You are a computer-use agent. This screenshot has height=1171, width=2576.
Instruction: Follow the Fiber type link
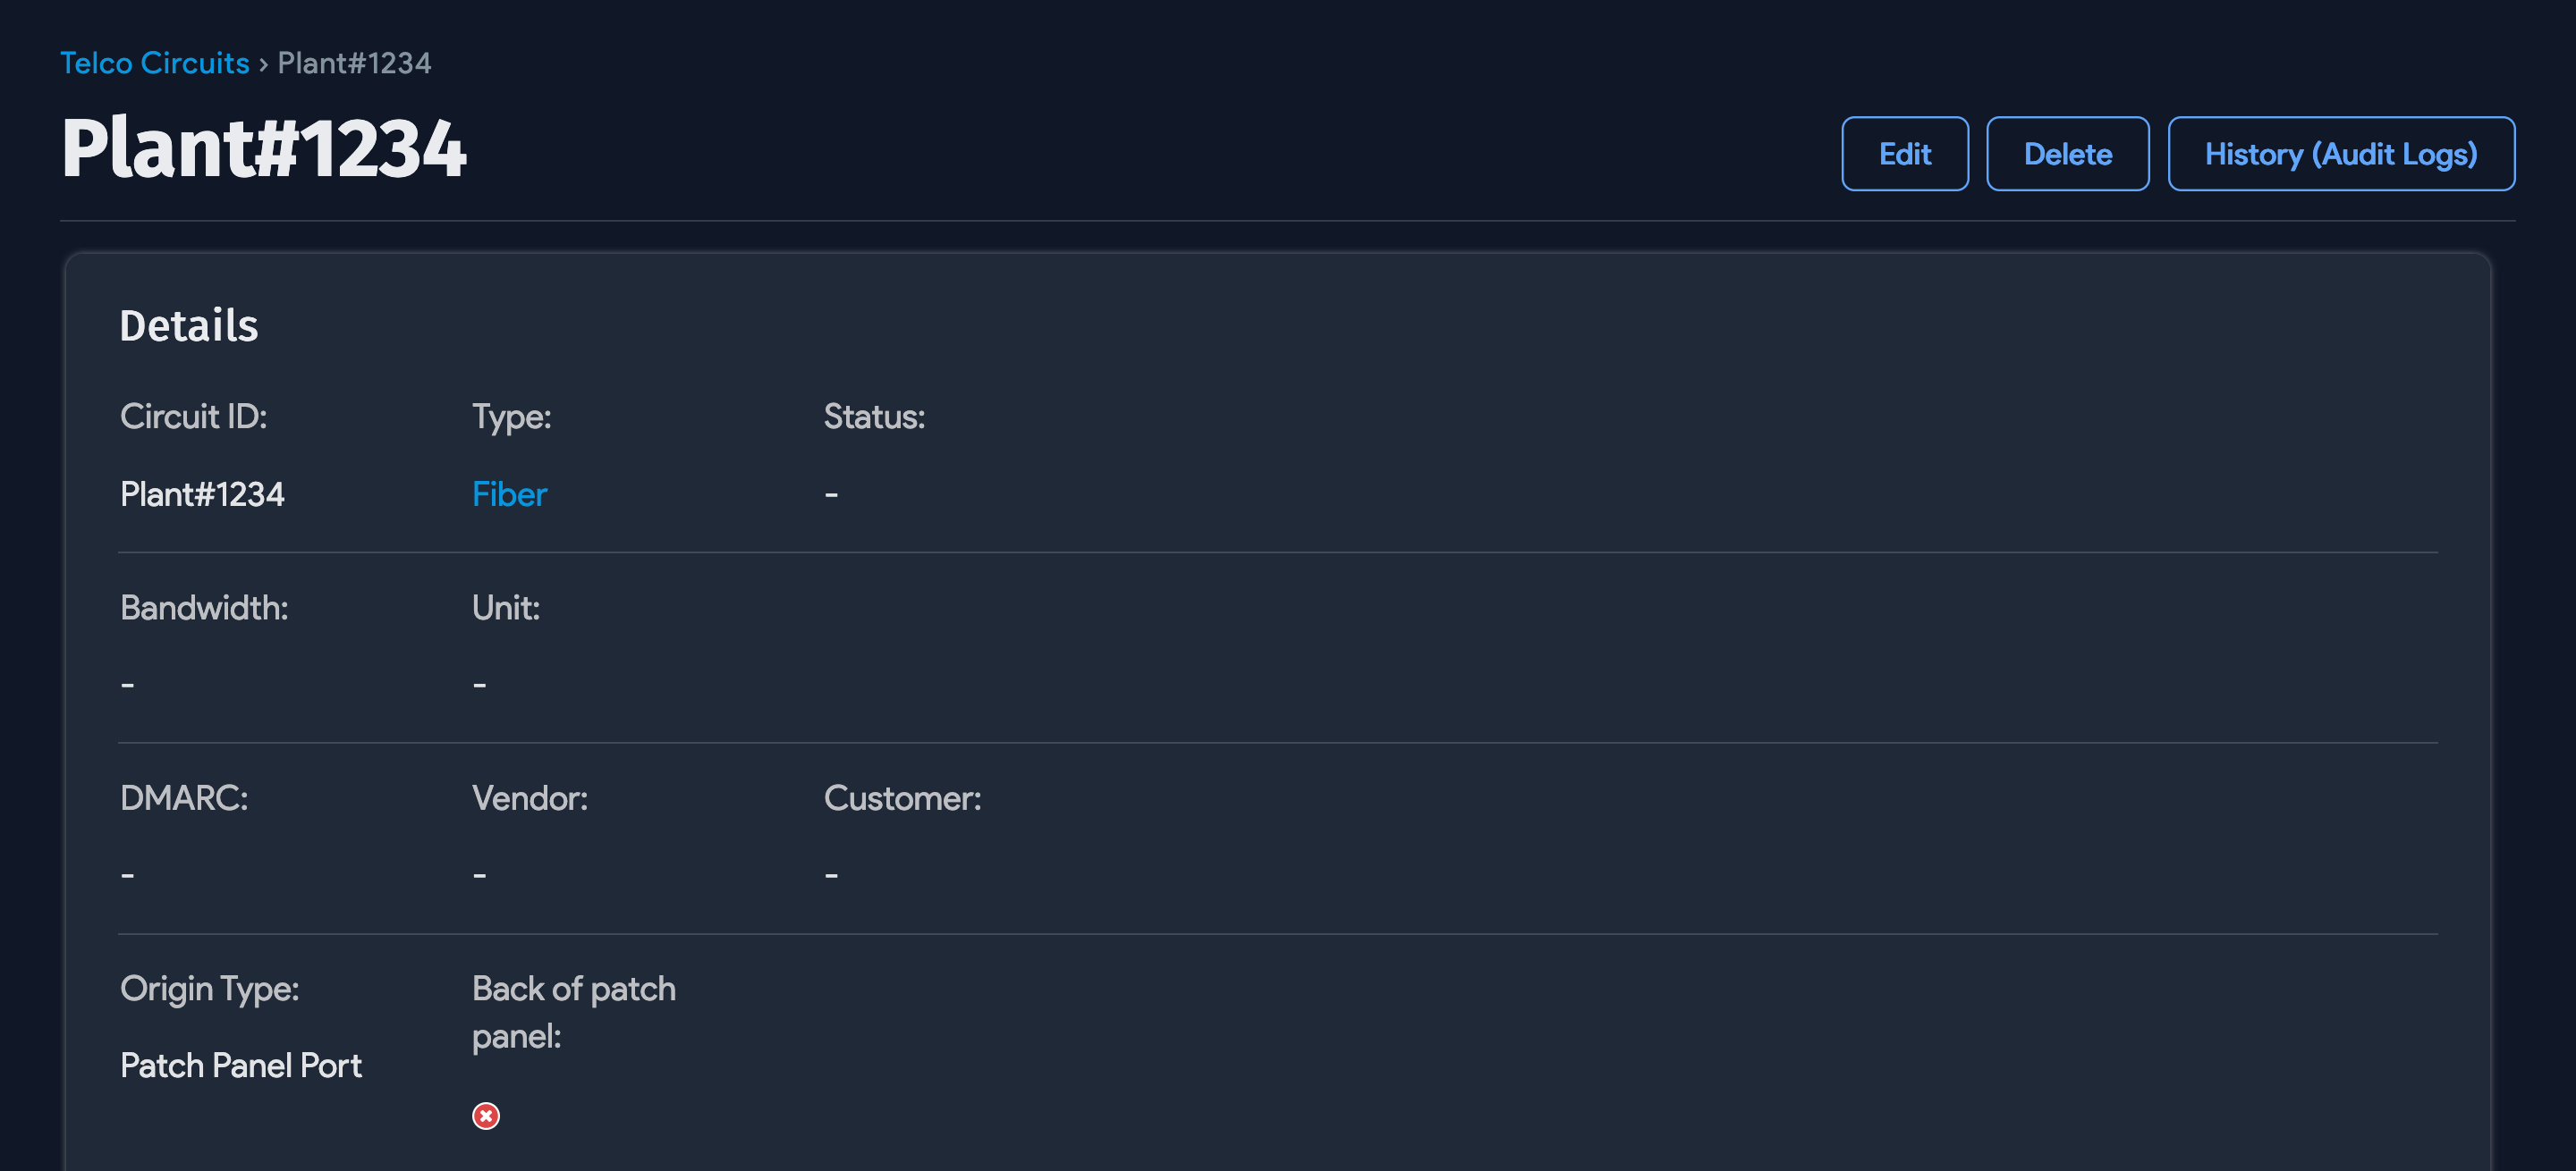tap(509, 493)
